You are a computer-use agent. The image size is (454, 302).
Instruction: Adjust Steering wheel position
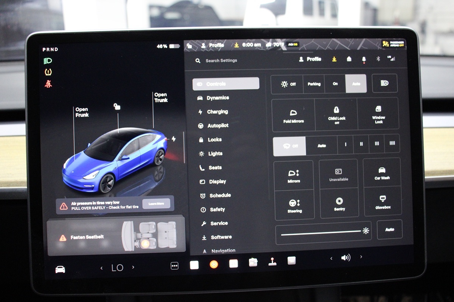pos(294,205)
